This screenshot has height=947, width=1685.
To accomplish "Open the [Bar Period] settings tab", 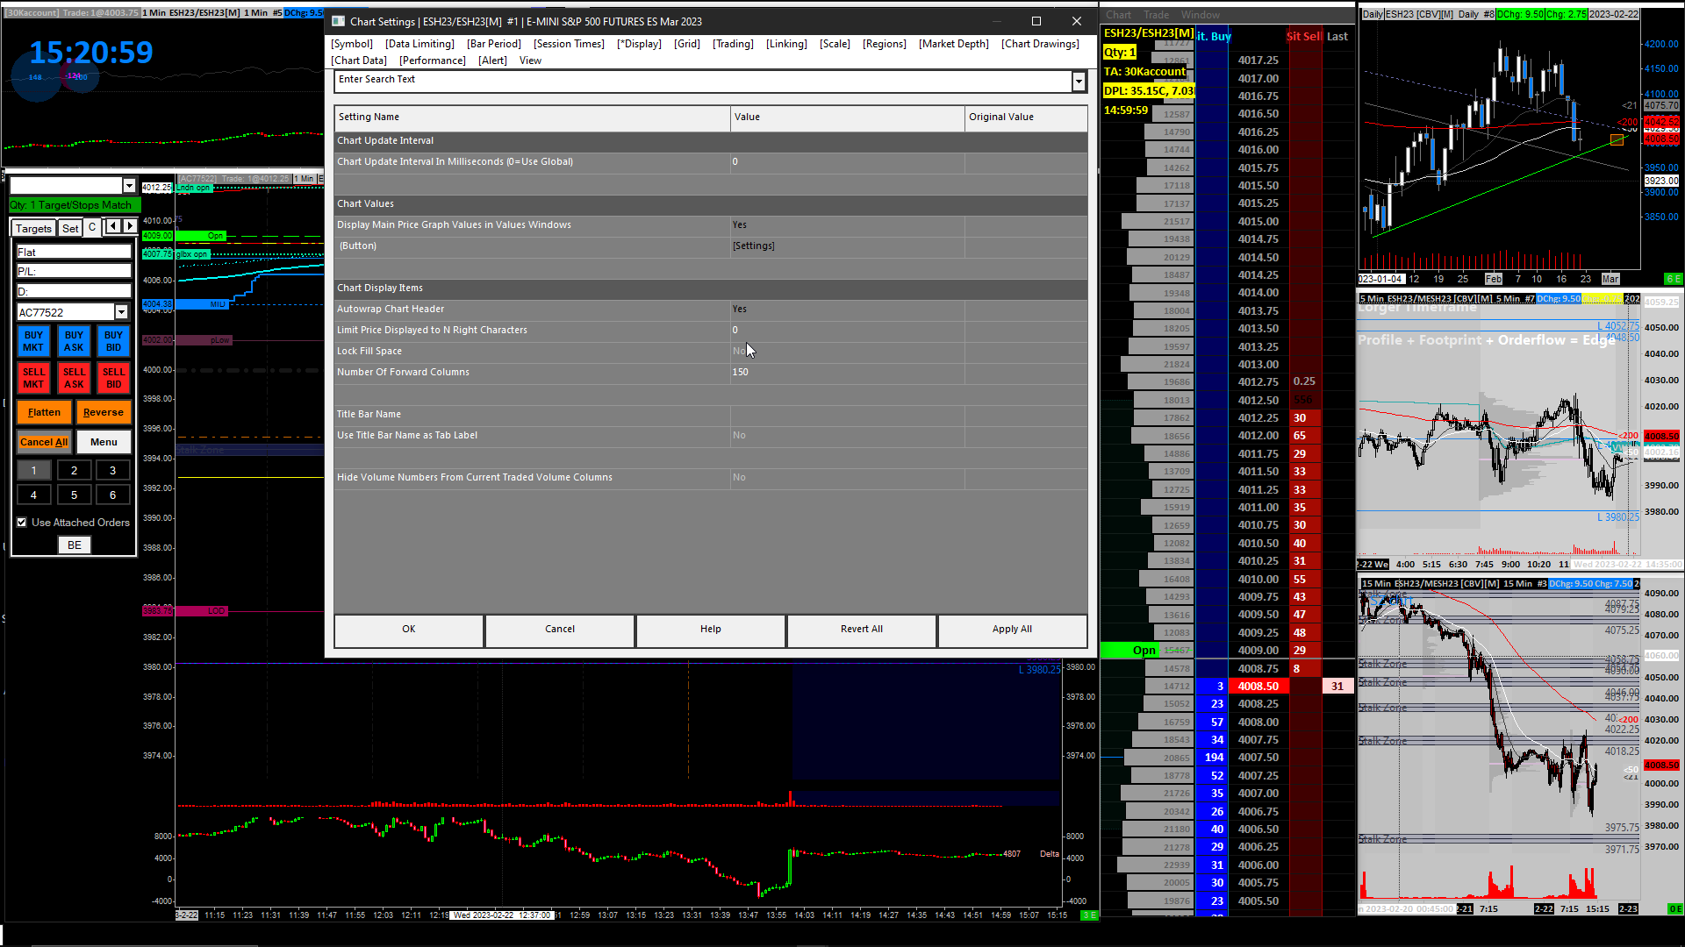I will [493, 44].
